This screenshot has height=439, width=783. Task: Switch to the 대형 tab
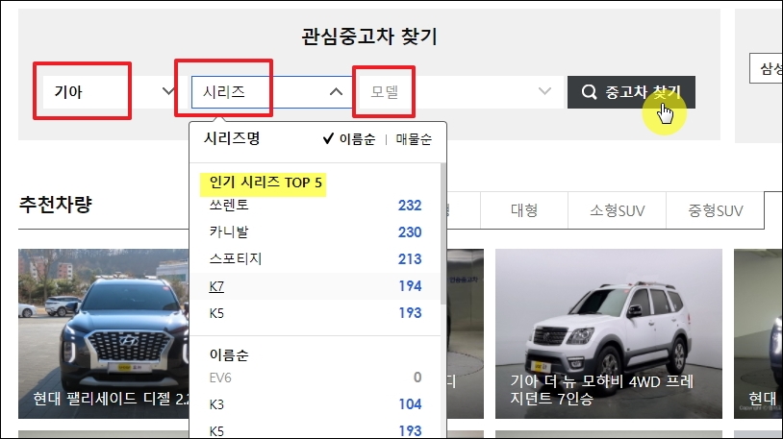[524, 210]
